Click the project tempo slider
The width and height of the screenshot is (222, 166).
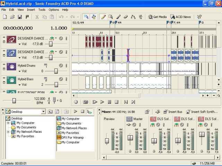point(14,101)
